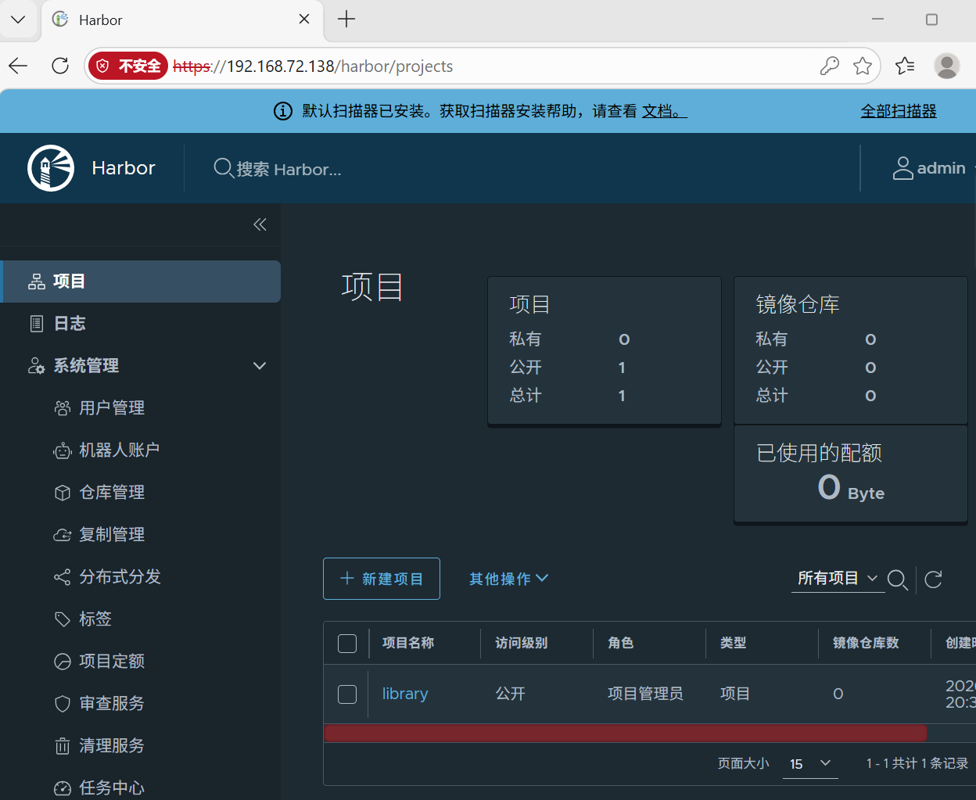Click the admin user avatar icon

click(903, 168)
